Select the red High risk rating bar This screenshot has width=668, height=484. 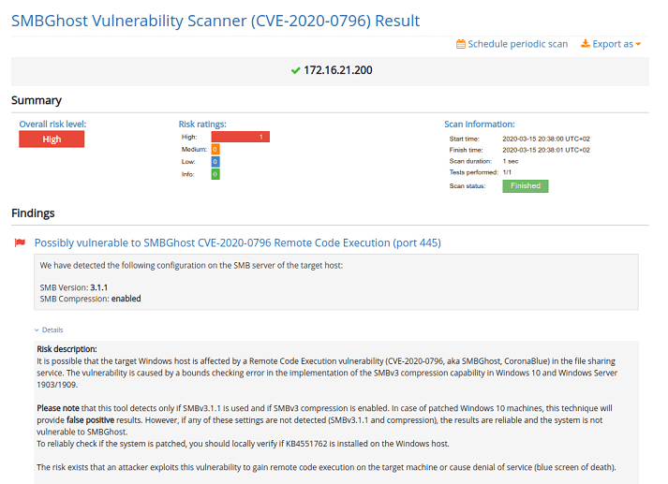[x=240, y=137]
